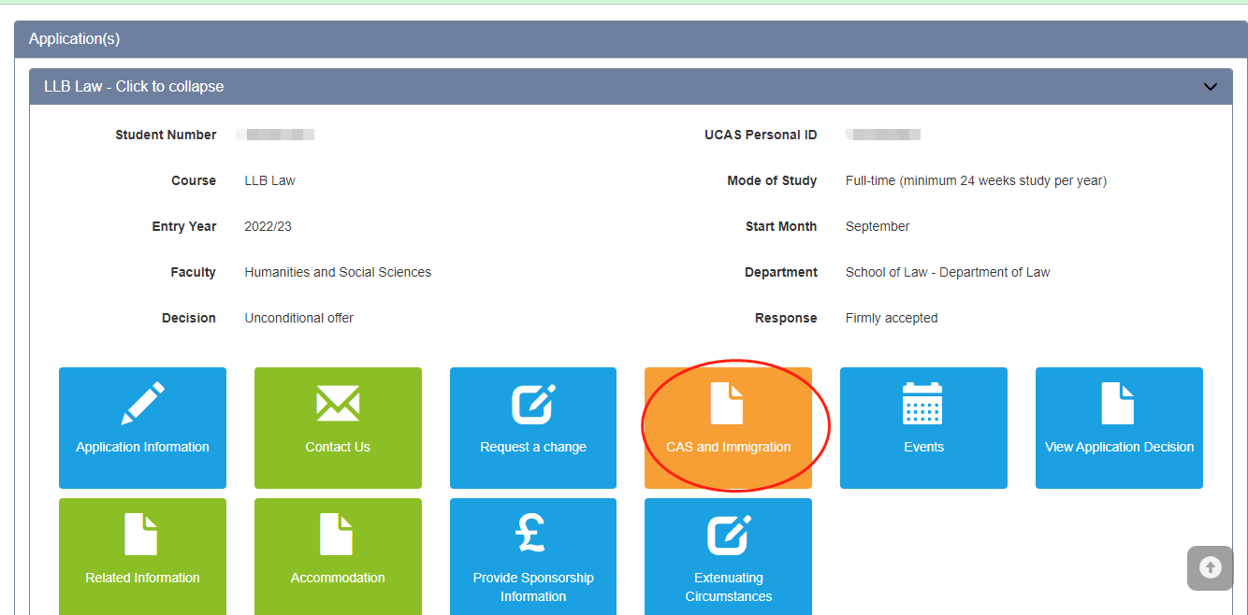Viewport: 1248px width, 615px height.
Task: Click the calendar icon on Events
Action: 922,404
